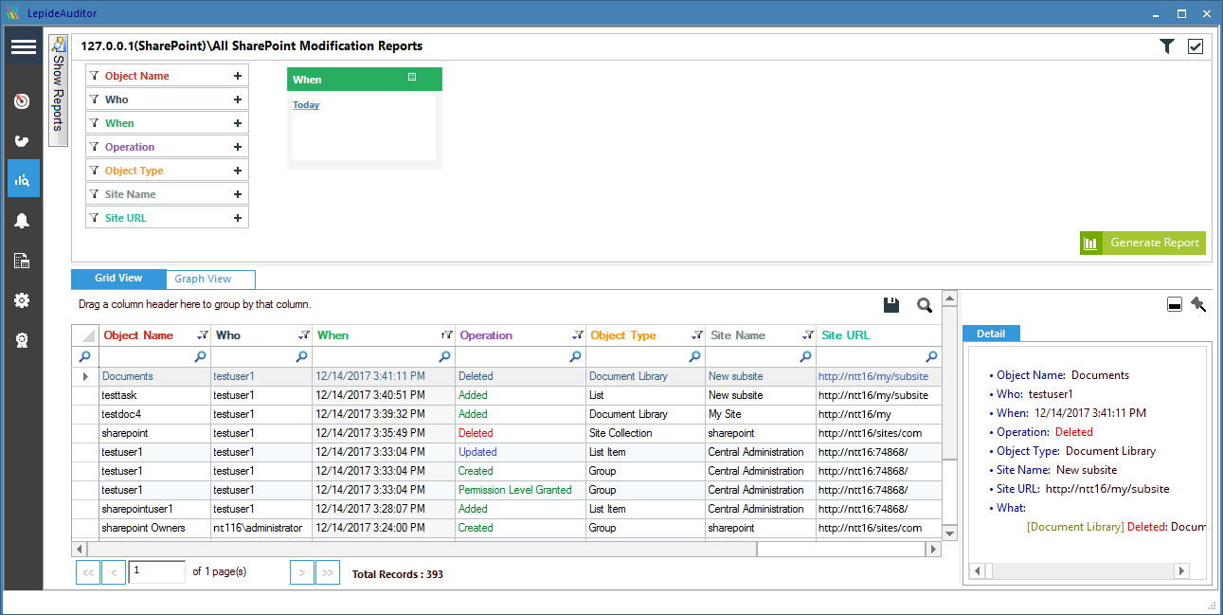The height and width of the screenshot is (615, 1223).
Task: Open the hamburger menu in the sidebar
Action: tap(23, 46)
